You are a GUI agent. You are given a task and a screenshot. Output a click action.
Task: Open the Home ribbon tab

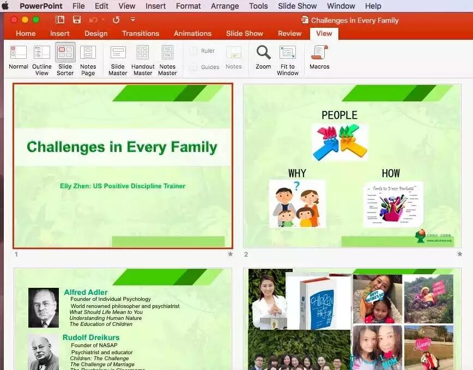(26, 33)
